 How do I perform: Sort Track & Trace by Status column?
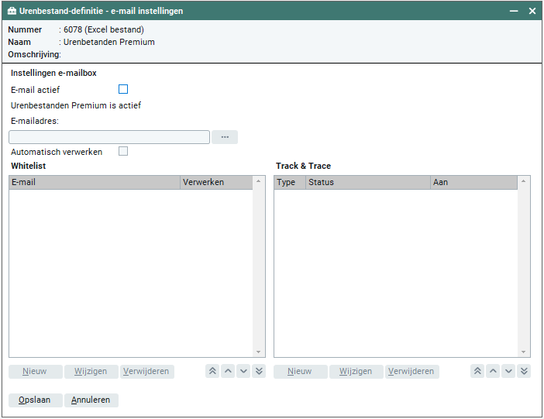pos(367,183)
